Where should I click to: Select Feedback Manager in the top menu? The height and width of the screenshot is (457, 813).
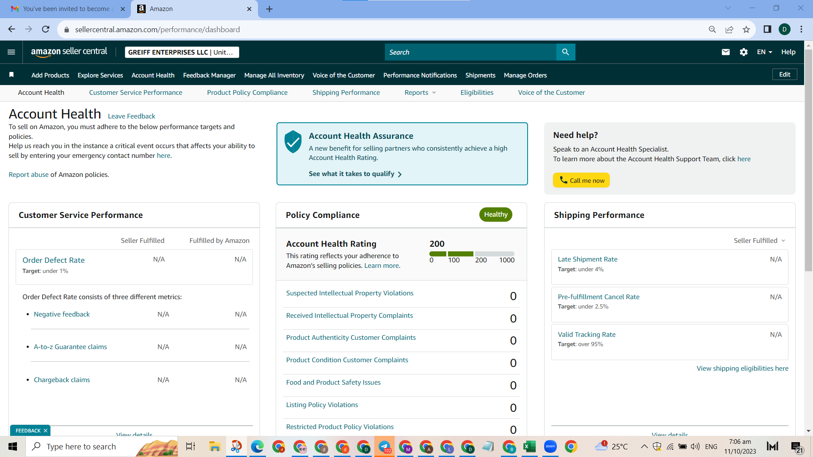pyautogui.click(x=209, y=75)
